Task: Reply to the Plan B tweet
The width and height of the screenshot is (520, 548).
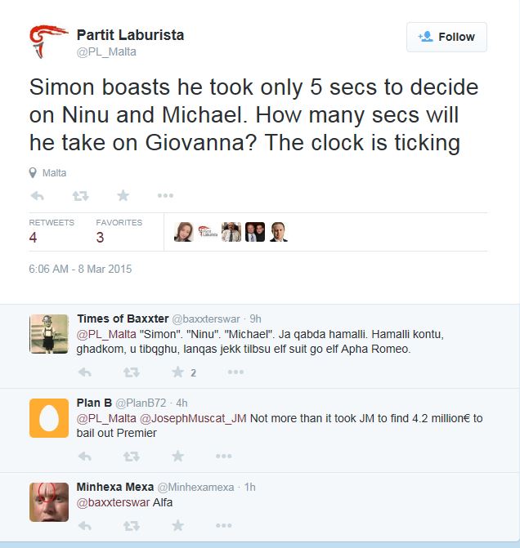Action: pos(83,456)
